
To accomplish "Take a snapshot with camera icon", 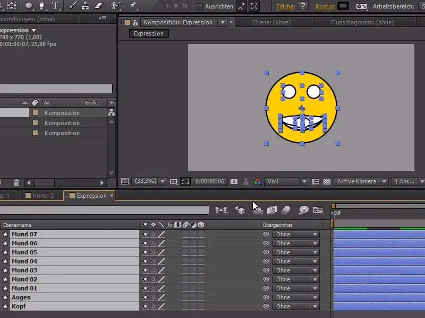I will click(x=234, y=181).
